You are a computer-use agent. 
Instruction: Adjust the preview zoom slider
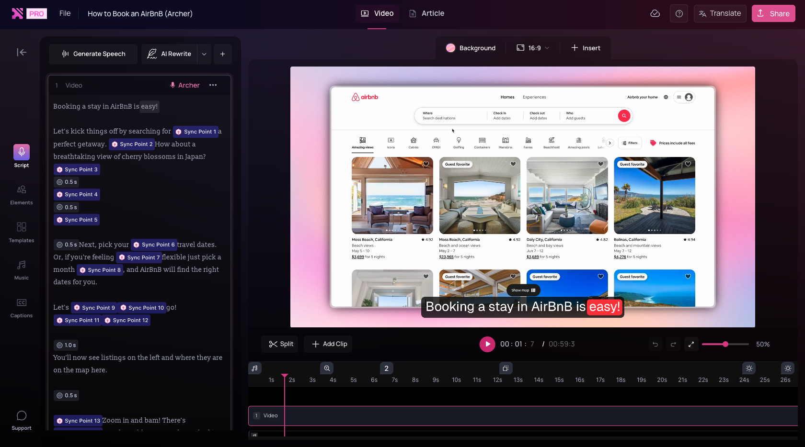point(725,344)
